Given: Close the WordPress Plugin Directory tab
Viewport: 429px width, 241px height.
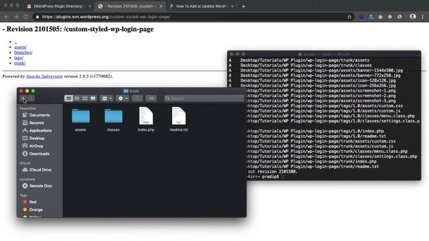Looking at the screenshot, I should pyautogui.click(x=90, y=6).
